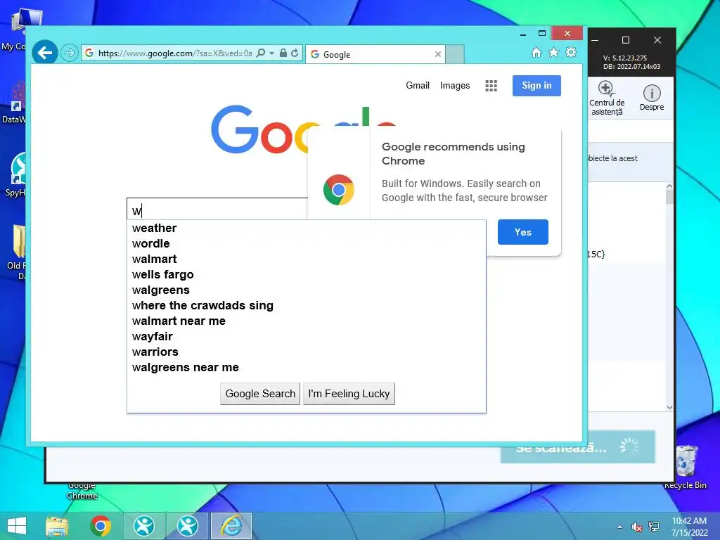Select the My Computer desktop icon
The width and height of the screenshot is (720, 540).
pyautogui.click(x=18, y=28)
